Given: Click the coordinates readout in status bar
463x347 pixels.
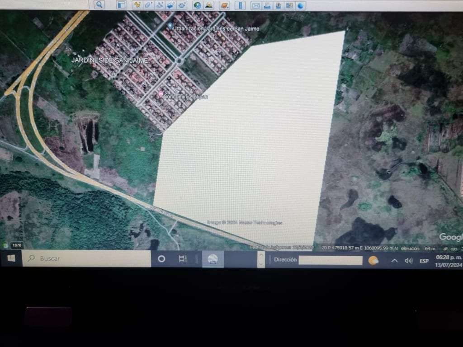Looking at the screenshot, I should click(359, 248).
